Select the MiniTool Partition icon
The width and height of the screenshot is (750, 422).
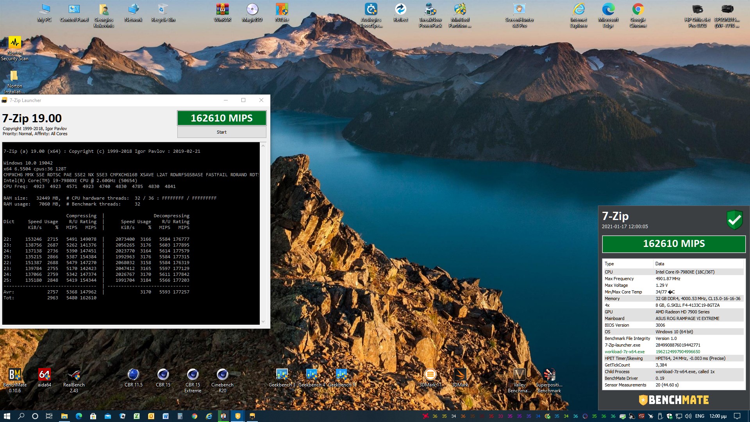pos(460,16)
